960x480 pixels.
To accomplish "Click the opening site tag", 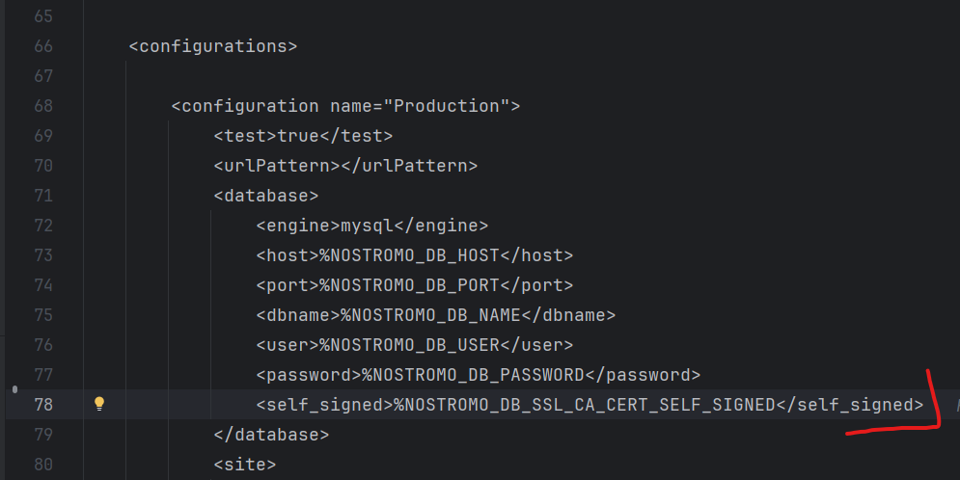I will [x=245, y=465].
